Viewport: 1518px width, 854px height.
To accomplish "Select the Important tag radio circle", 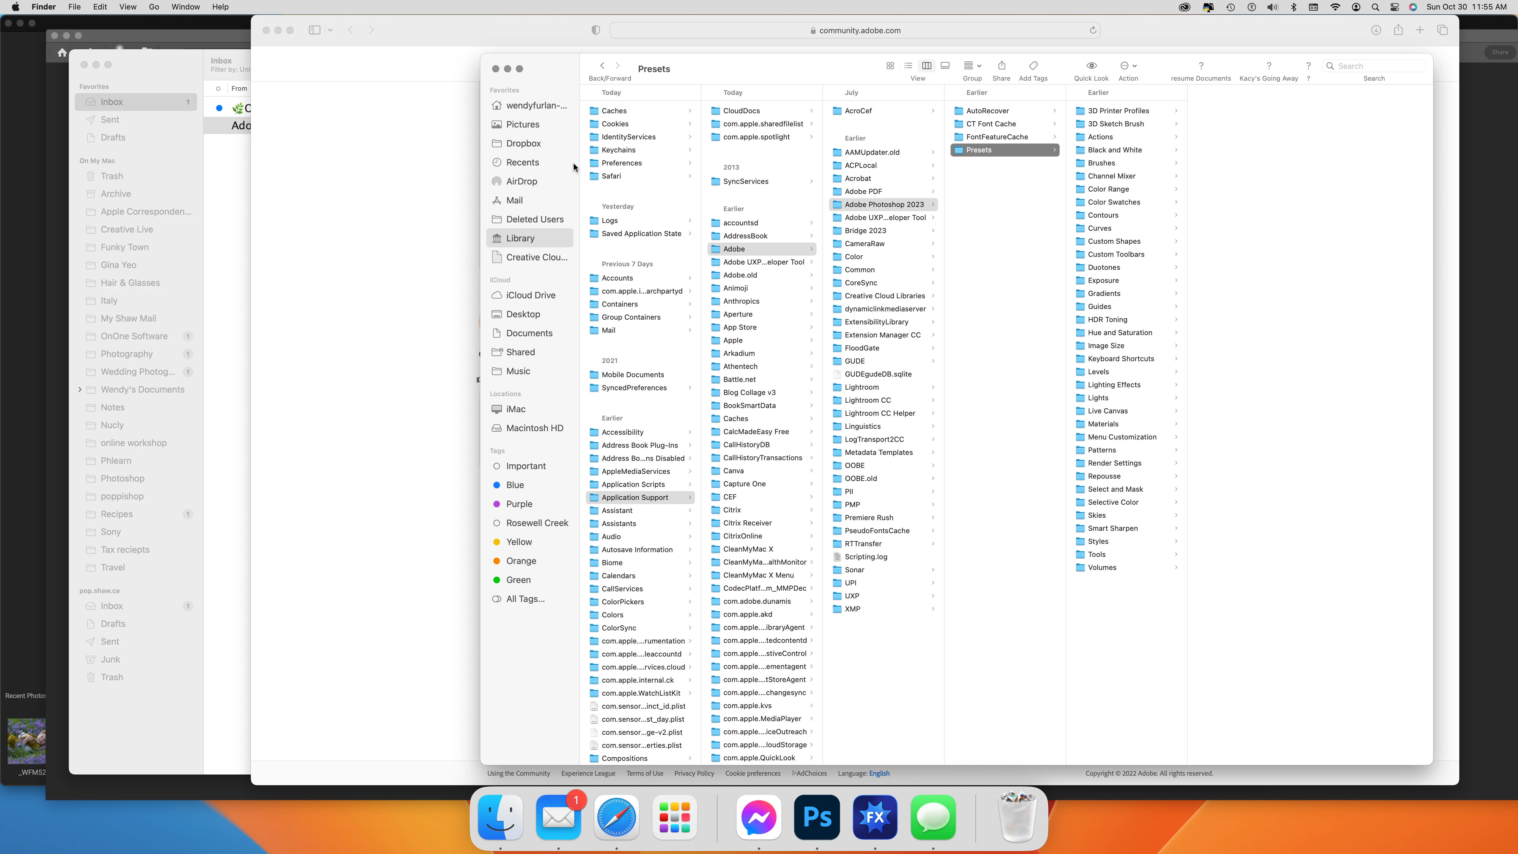I will [x=496, y=466].
